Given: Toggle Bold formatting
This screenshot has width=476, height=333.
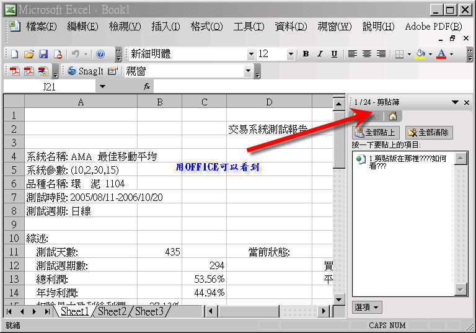Looking at the screenshot, I should [x=306, y=54].
